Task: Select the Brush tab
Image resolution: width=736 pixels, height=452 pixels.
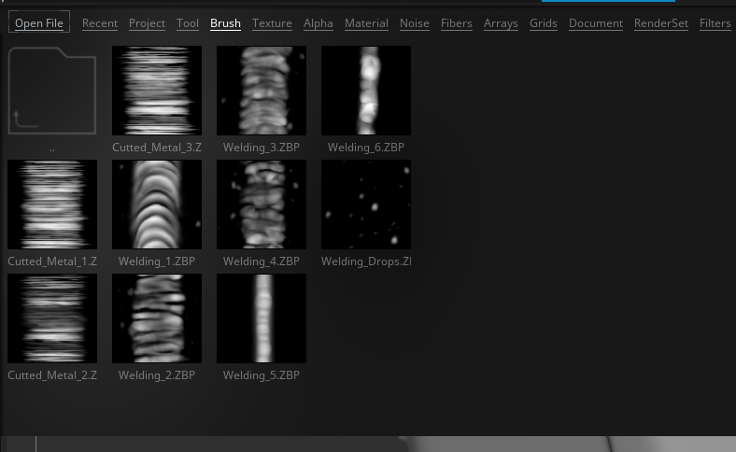Action: (225, 23)
